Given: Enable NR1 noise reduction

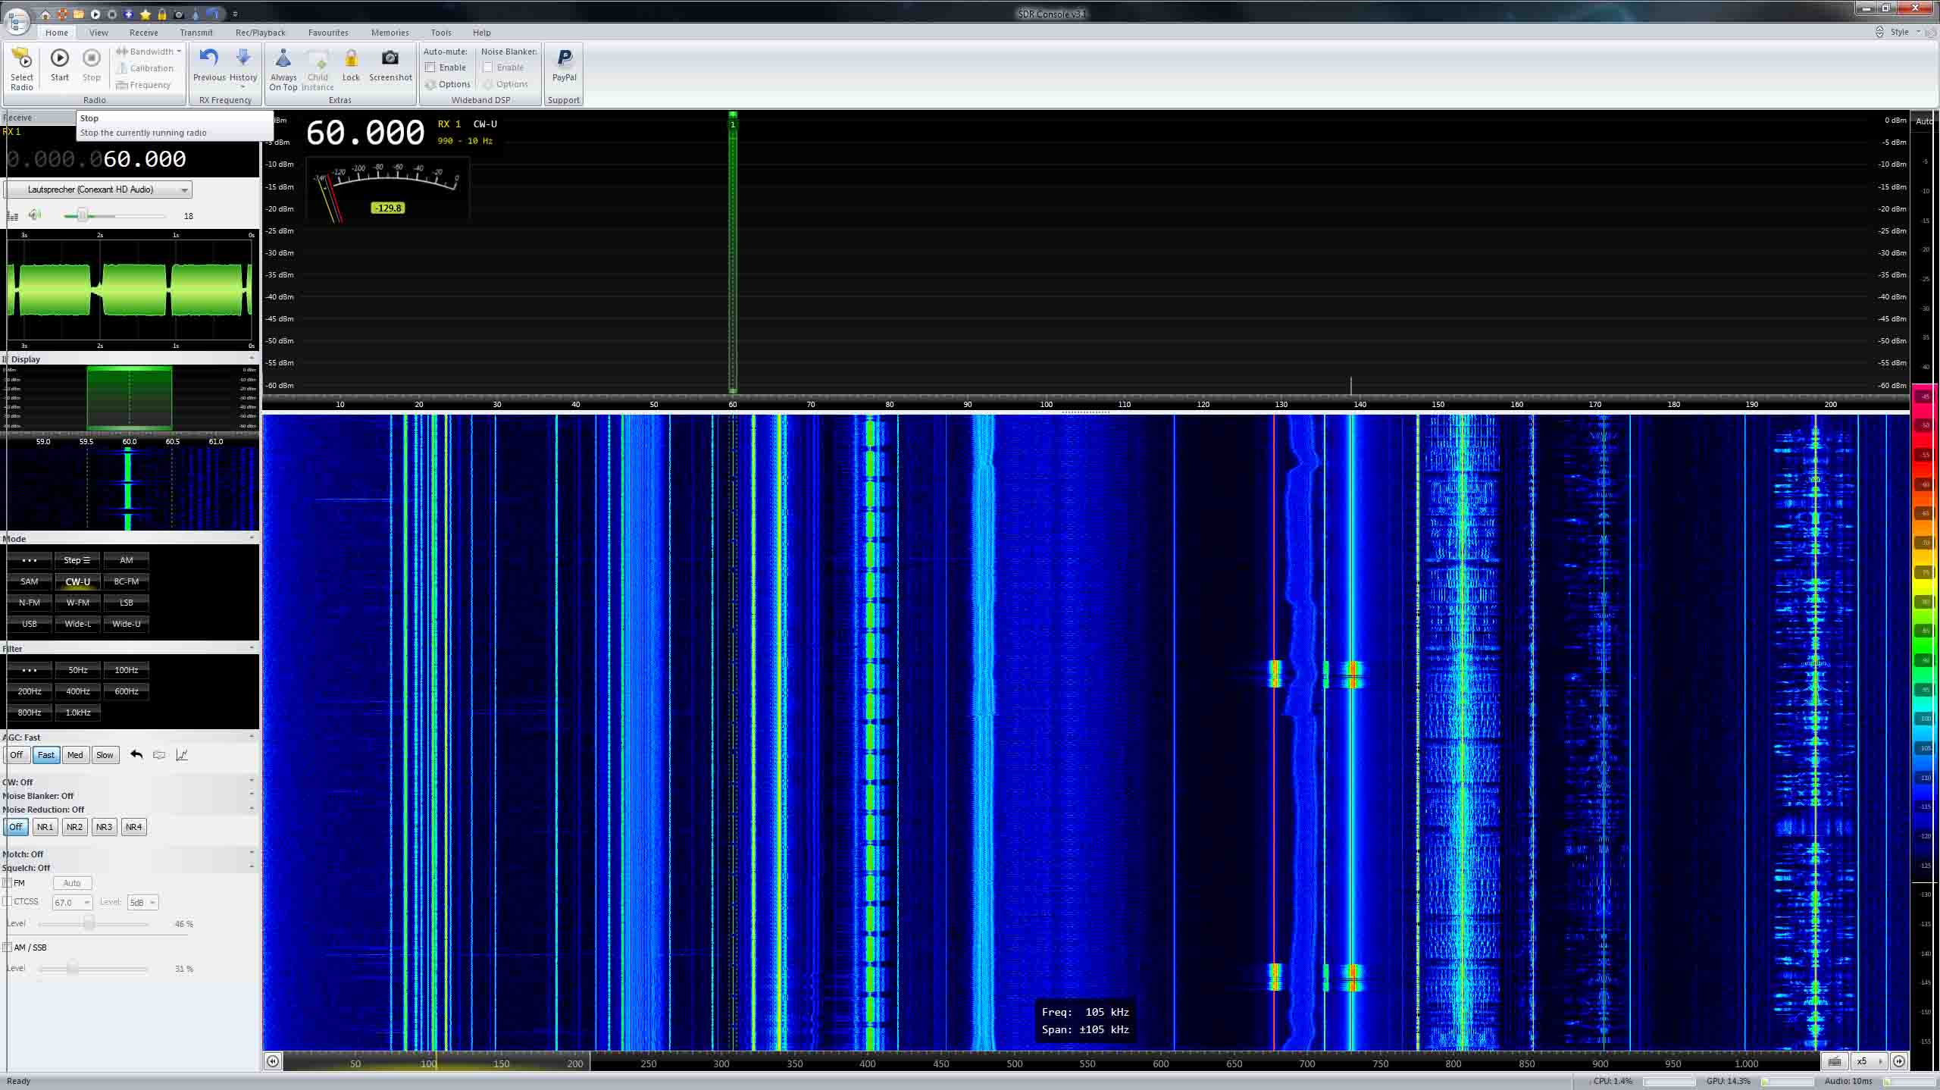Looking at the screenshot, I should (x=45, y=827).
